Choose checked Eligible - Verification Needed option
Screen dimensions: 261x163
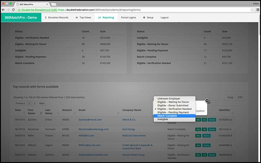[x=174, y=109]
